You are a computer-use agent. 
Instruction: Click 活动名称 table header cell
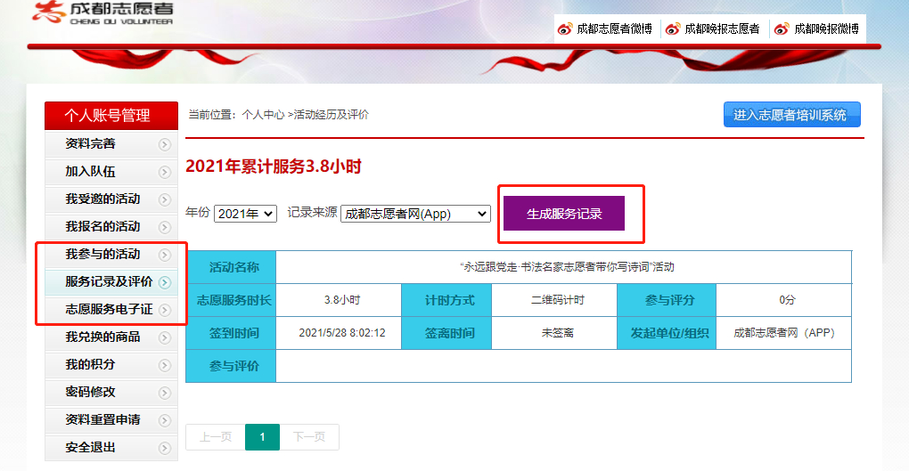point(231,267)
